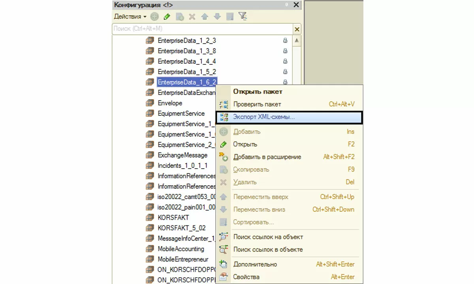Select iso20022_camt053_00 tree row
The width and height of the screenshot is (474, 284).
[186, 197]
